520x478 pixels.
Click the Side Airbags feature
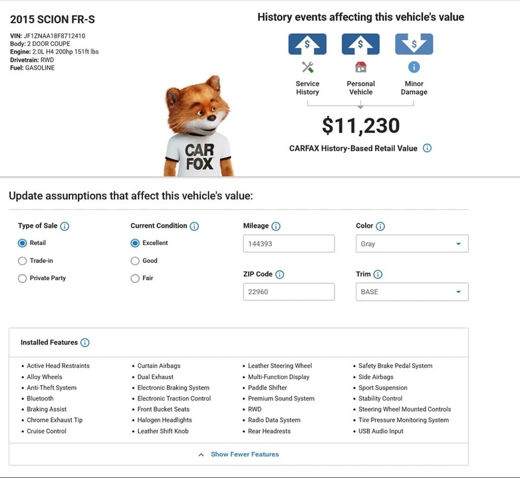tap(376, 377)
